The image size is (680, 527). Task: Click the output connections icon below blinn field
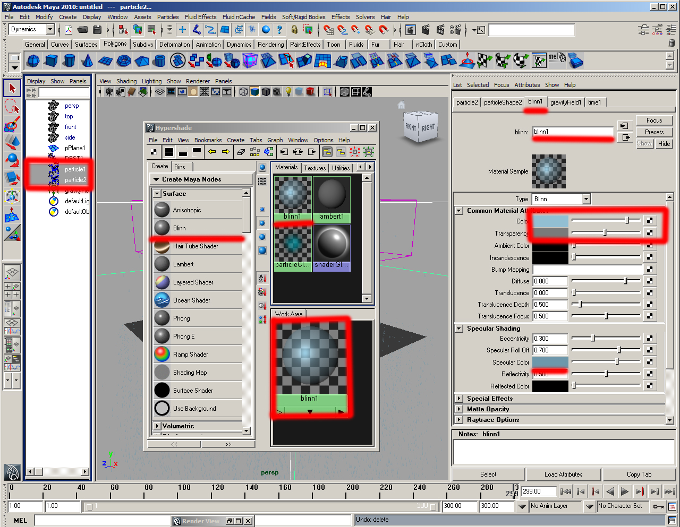coord(624,137)
